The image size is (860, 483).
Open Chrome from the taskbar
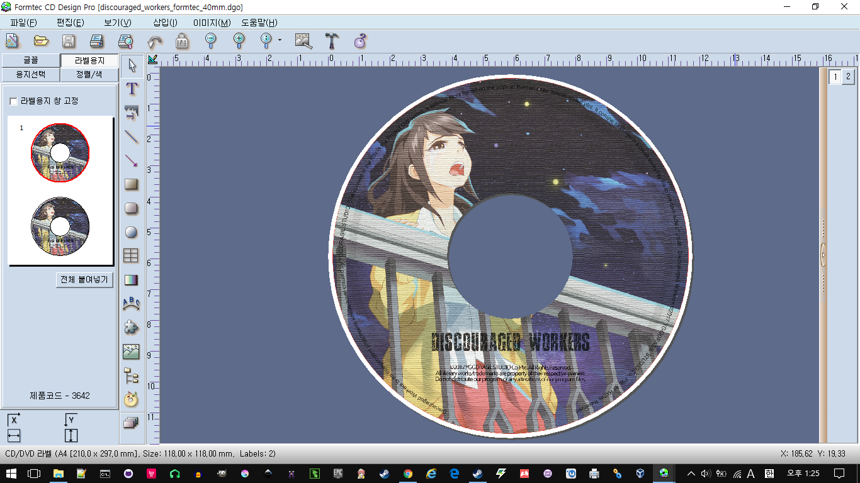pos(408,473)
